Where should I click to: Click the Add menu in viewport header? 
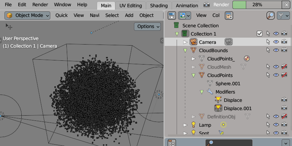pyautogui.click(x=129, y=15)
